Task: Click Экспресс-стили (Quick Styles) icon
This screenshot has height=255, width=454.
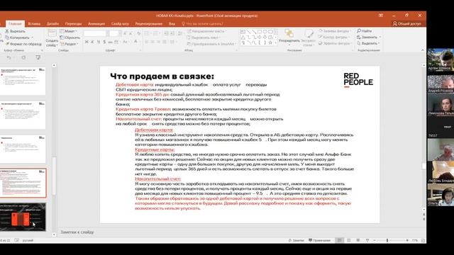Action: (x=309, y=33)
